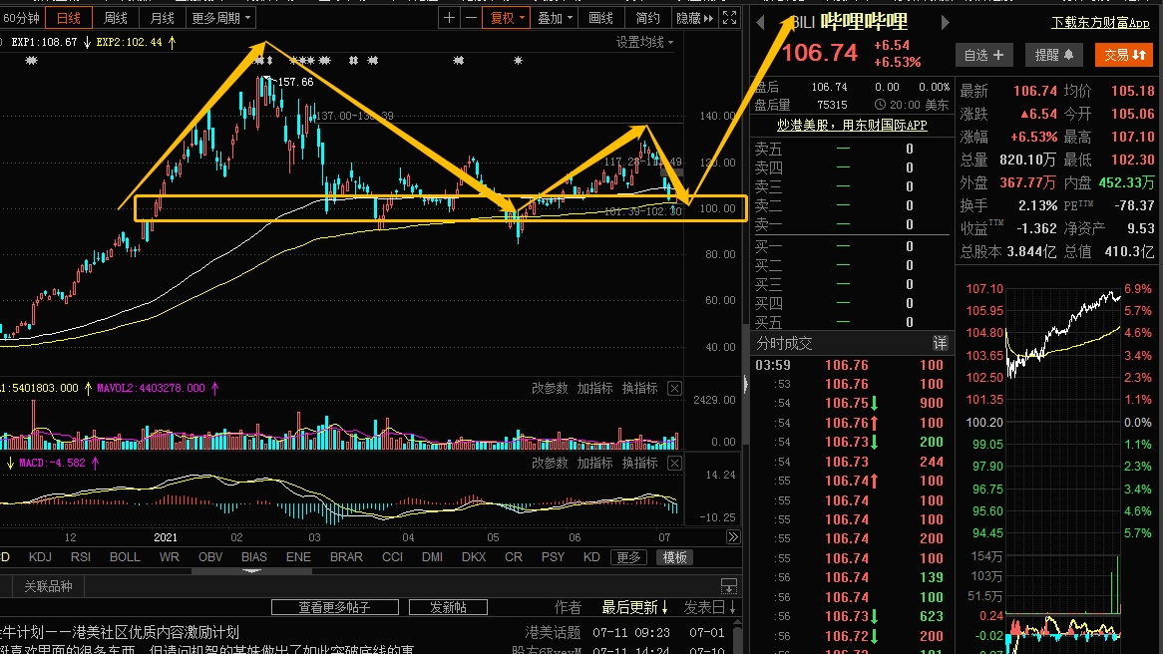
Task: Open the 更多周期 dropdown
Action: 221,18
